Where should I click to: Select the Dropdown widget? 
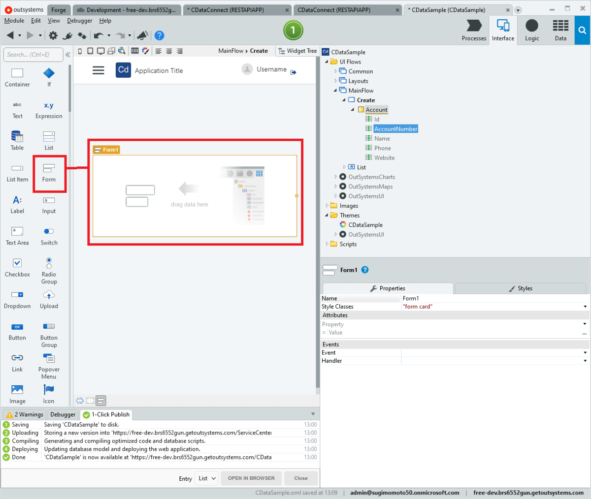click(x=17, y=300)
